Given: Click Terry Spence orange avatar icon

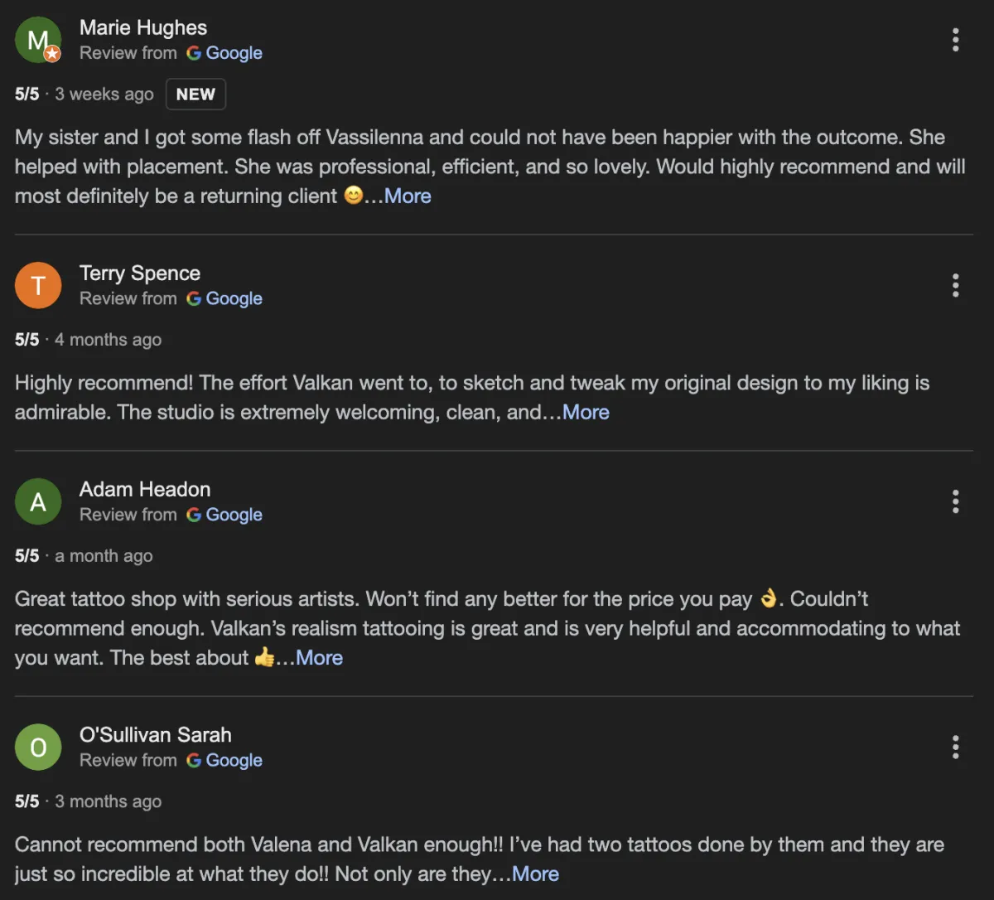Looking at the screenshot, I should [38, 285].
